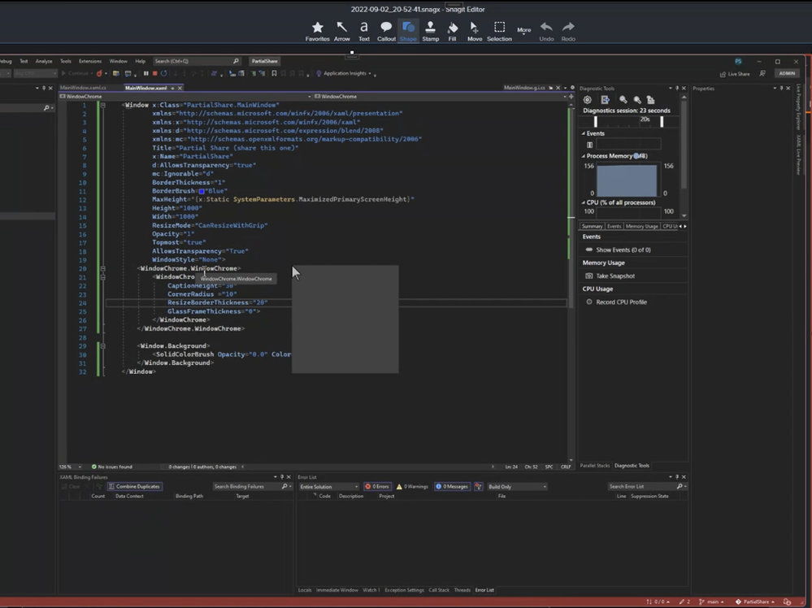Click the Fill tool icon
The height and width of the screenshot is (608, 812).
coord(452,30)
